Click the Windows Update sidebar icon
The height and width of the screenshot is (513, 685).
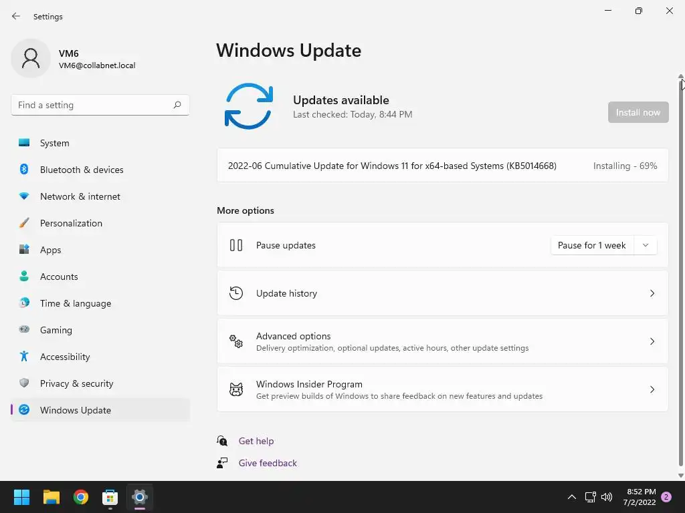tap(24, 409)
